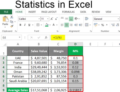
Task: Switch to the VIEW tab
Action: 108,12
